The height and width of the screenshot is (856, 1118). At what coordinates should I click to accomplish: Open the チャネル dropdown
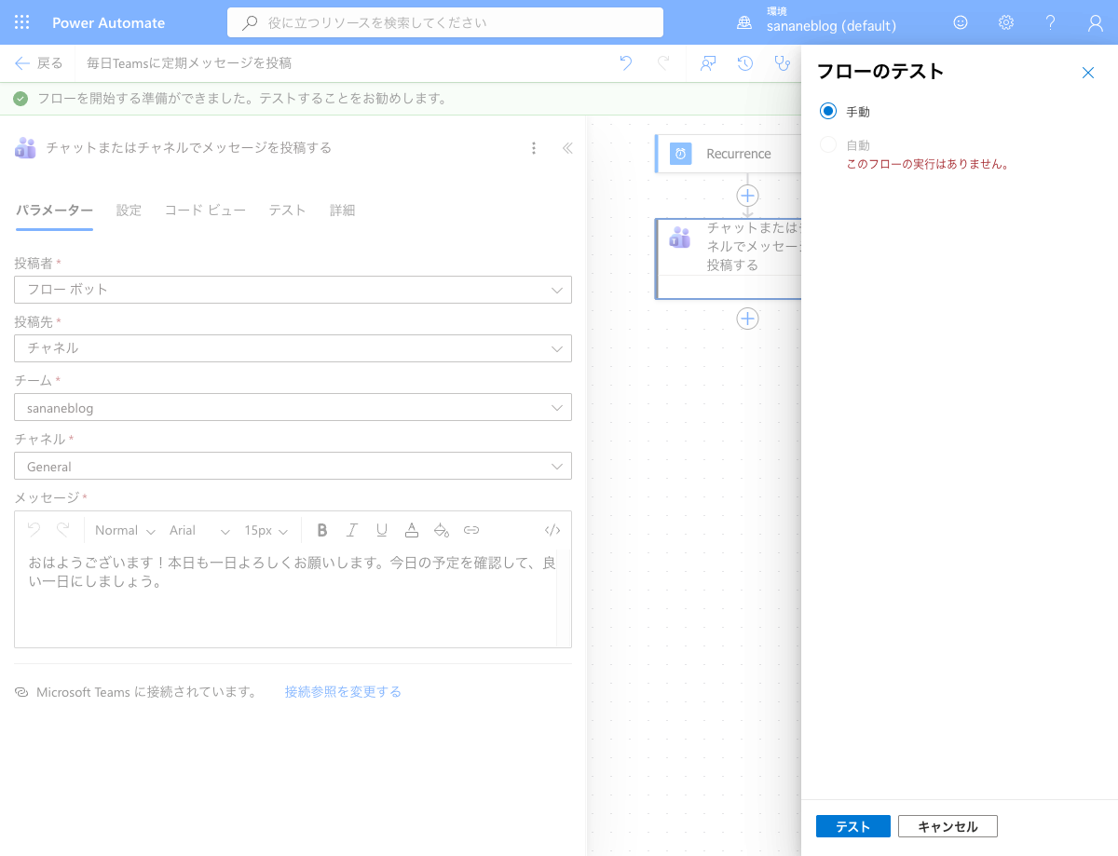click(293, 466)
